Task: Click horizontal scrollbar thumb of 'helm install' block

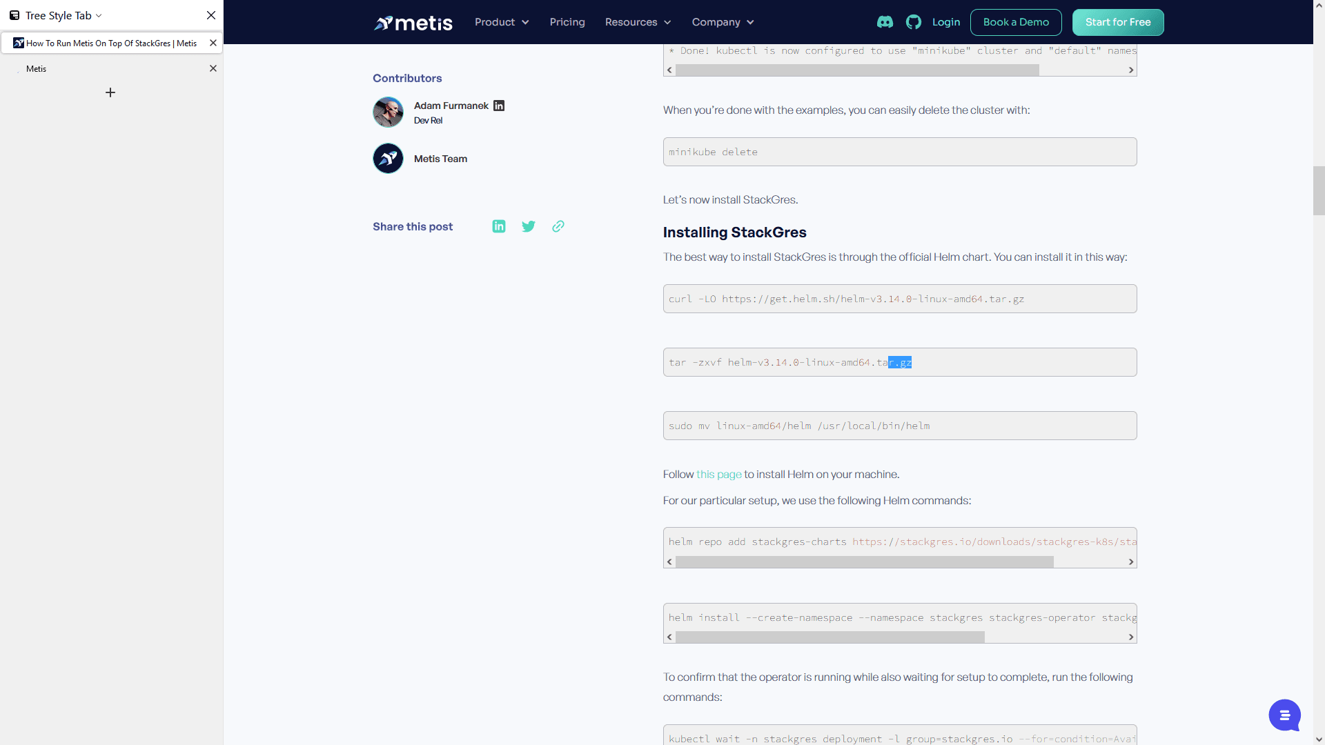Action: 830,637
